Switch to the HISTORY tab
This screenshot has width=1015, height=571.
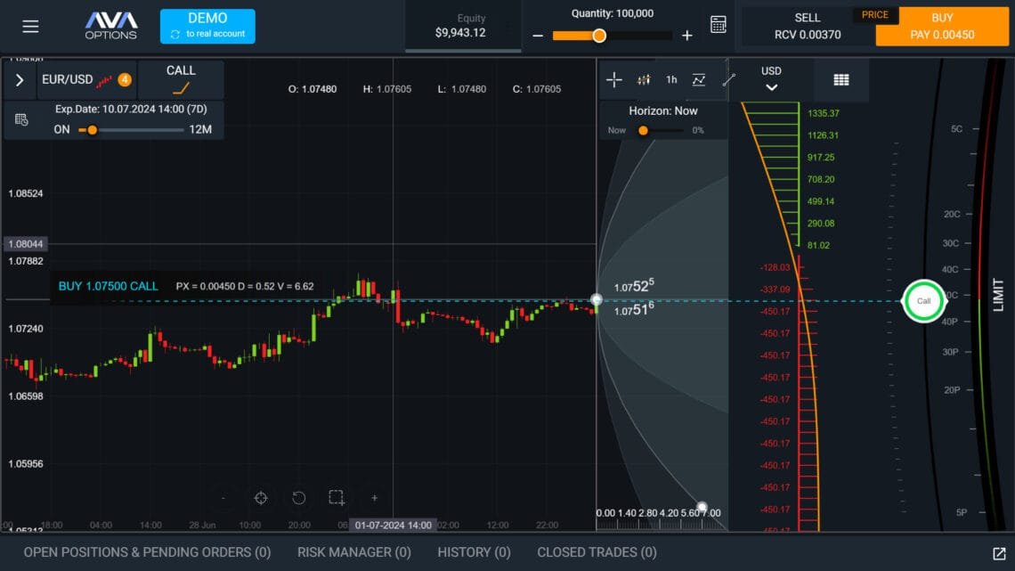473,552
